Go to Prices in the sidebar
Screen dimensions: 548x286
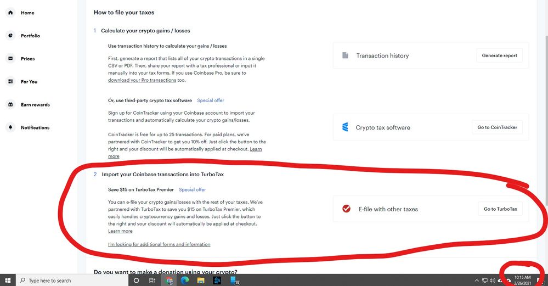click(x=27, y=59)
